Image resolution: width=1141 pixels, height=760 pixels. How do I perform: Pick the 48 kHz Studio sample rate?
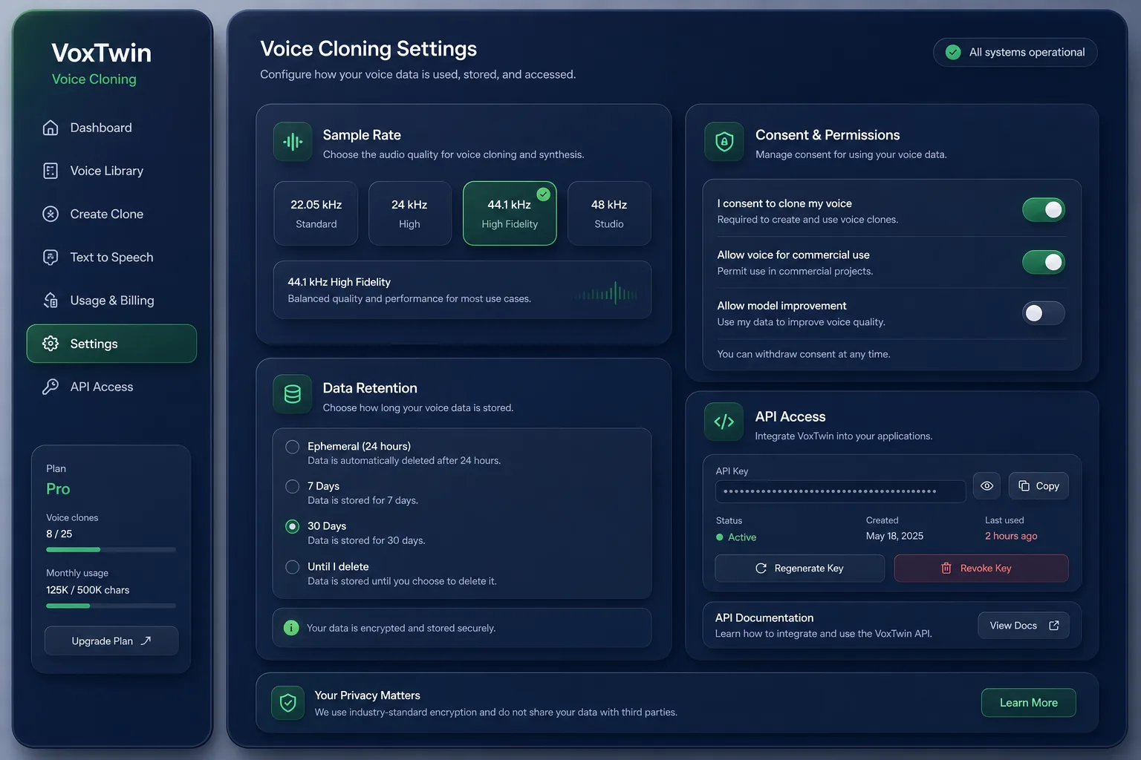click(x=609, y=214)
